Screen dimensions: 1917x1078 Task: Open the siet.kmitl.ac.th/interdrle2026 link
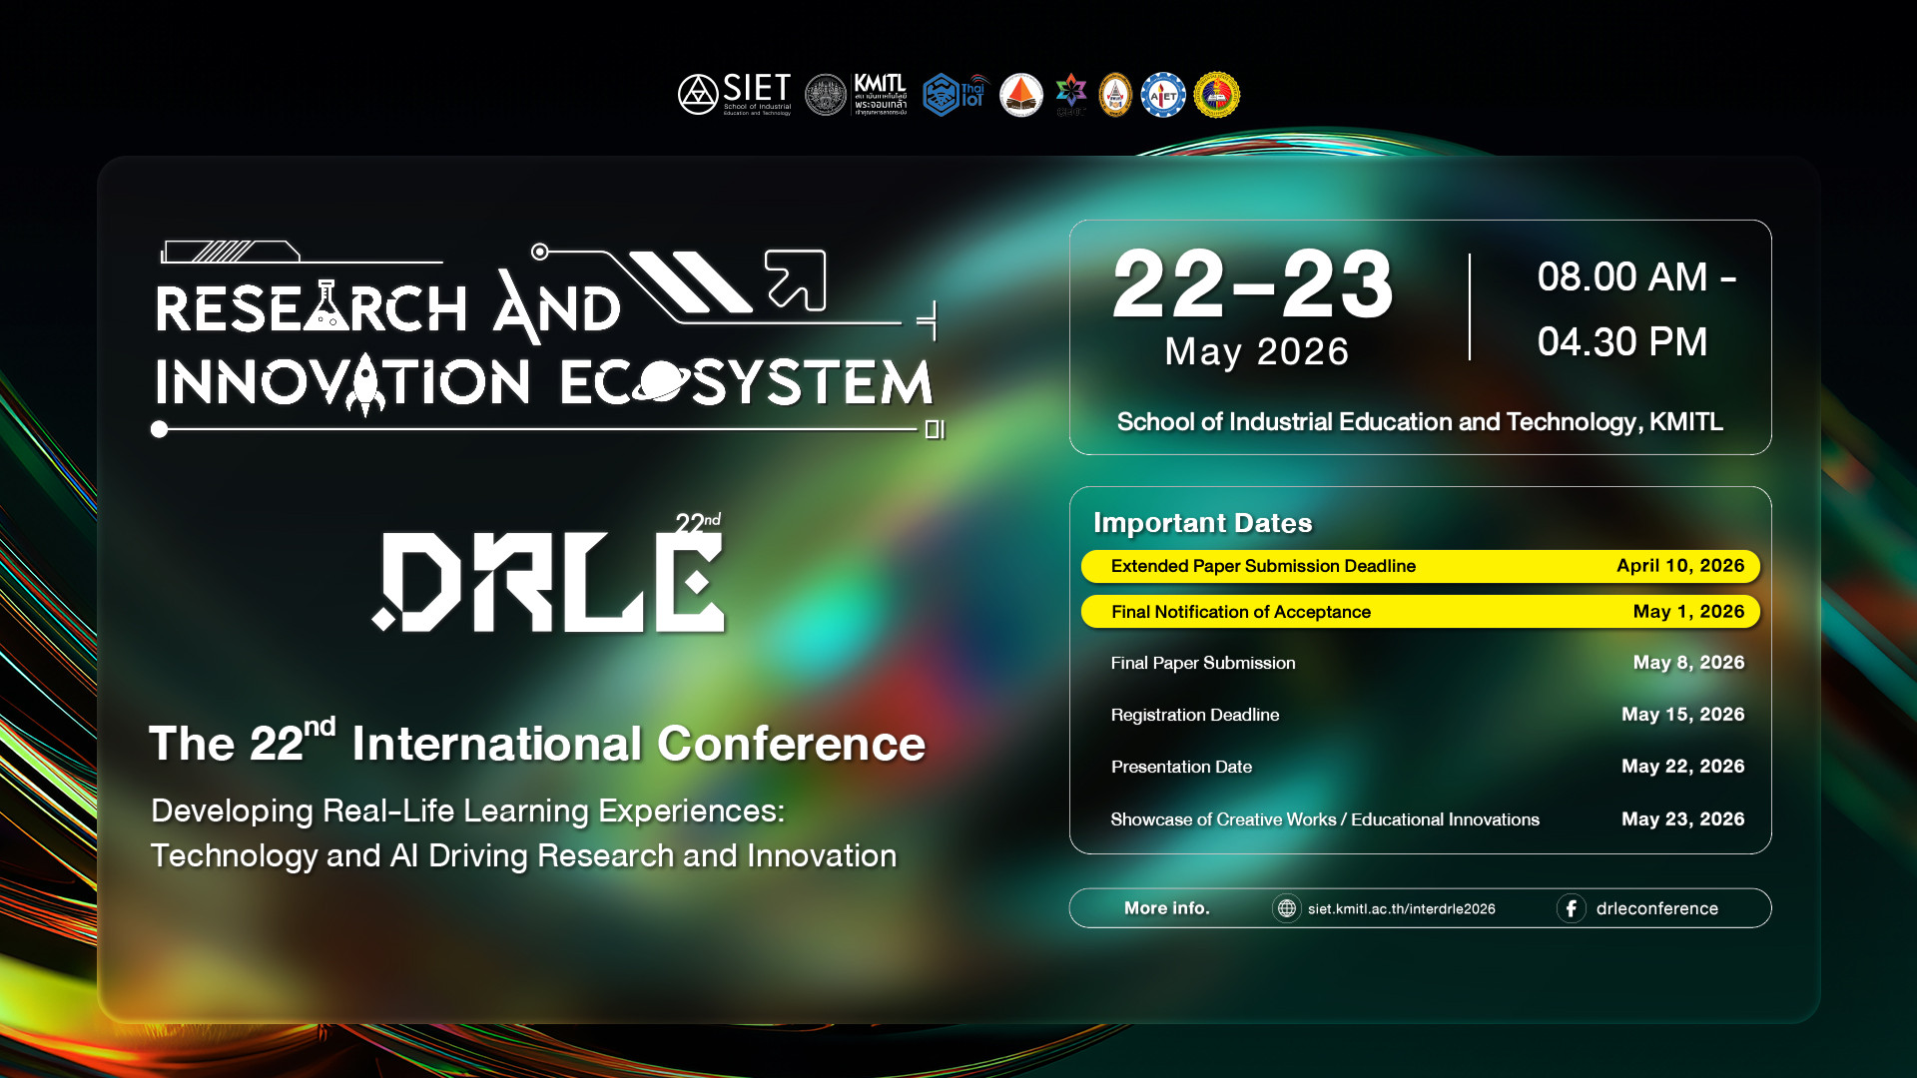click(x=1401, y=909)
